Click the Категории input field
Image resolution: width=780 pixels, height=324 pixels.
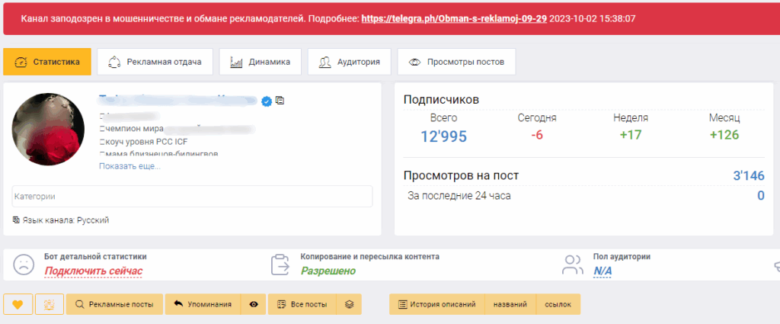click(192, 196)
